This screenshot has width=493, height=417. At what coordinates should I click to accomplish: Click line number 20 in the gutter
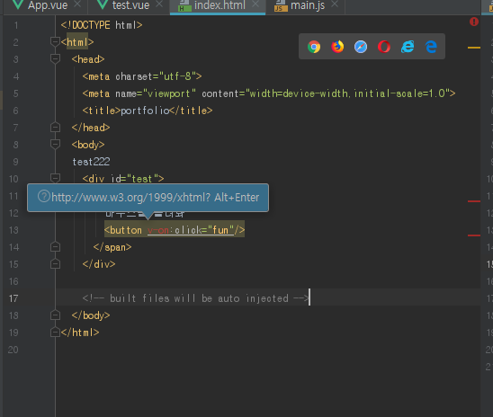(x=13, y=350)
